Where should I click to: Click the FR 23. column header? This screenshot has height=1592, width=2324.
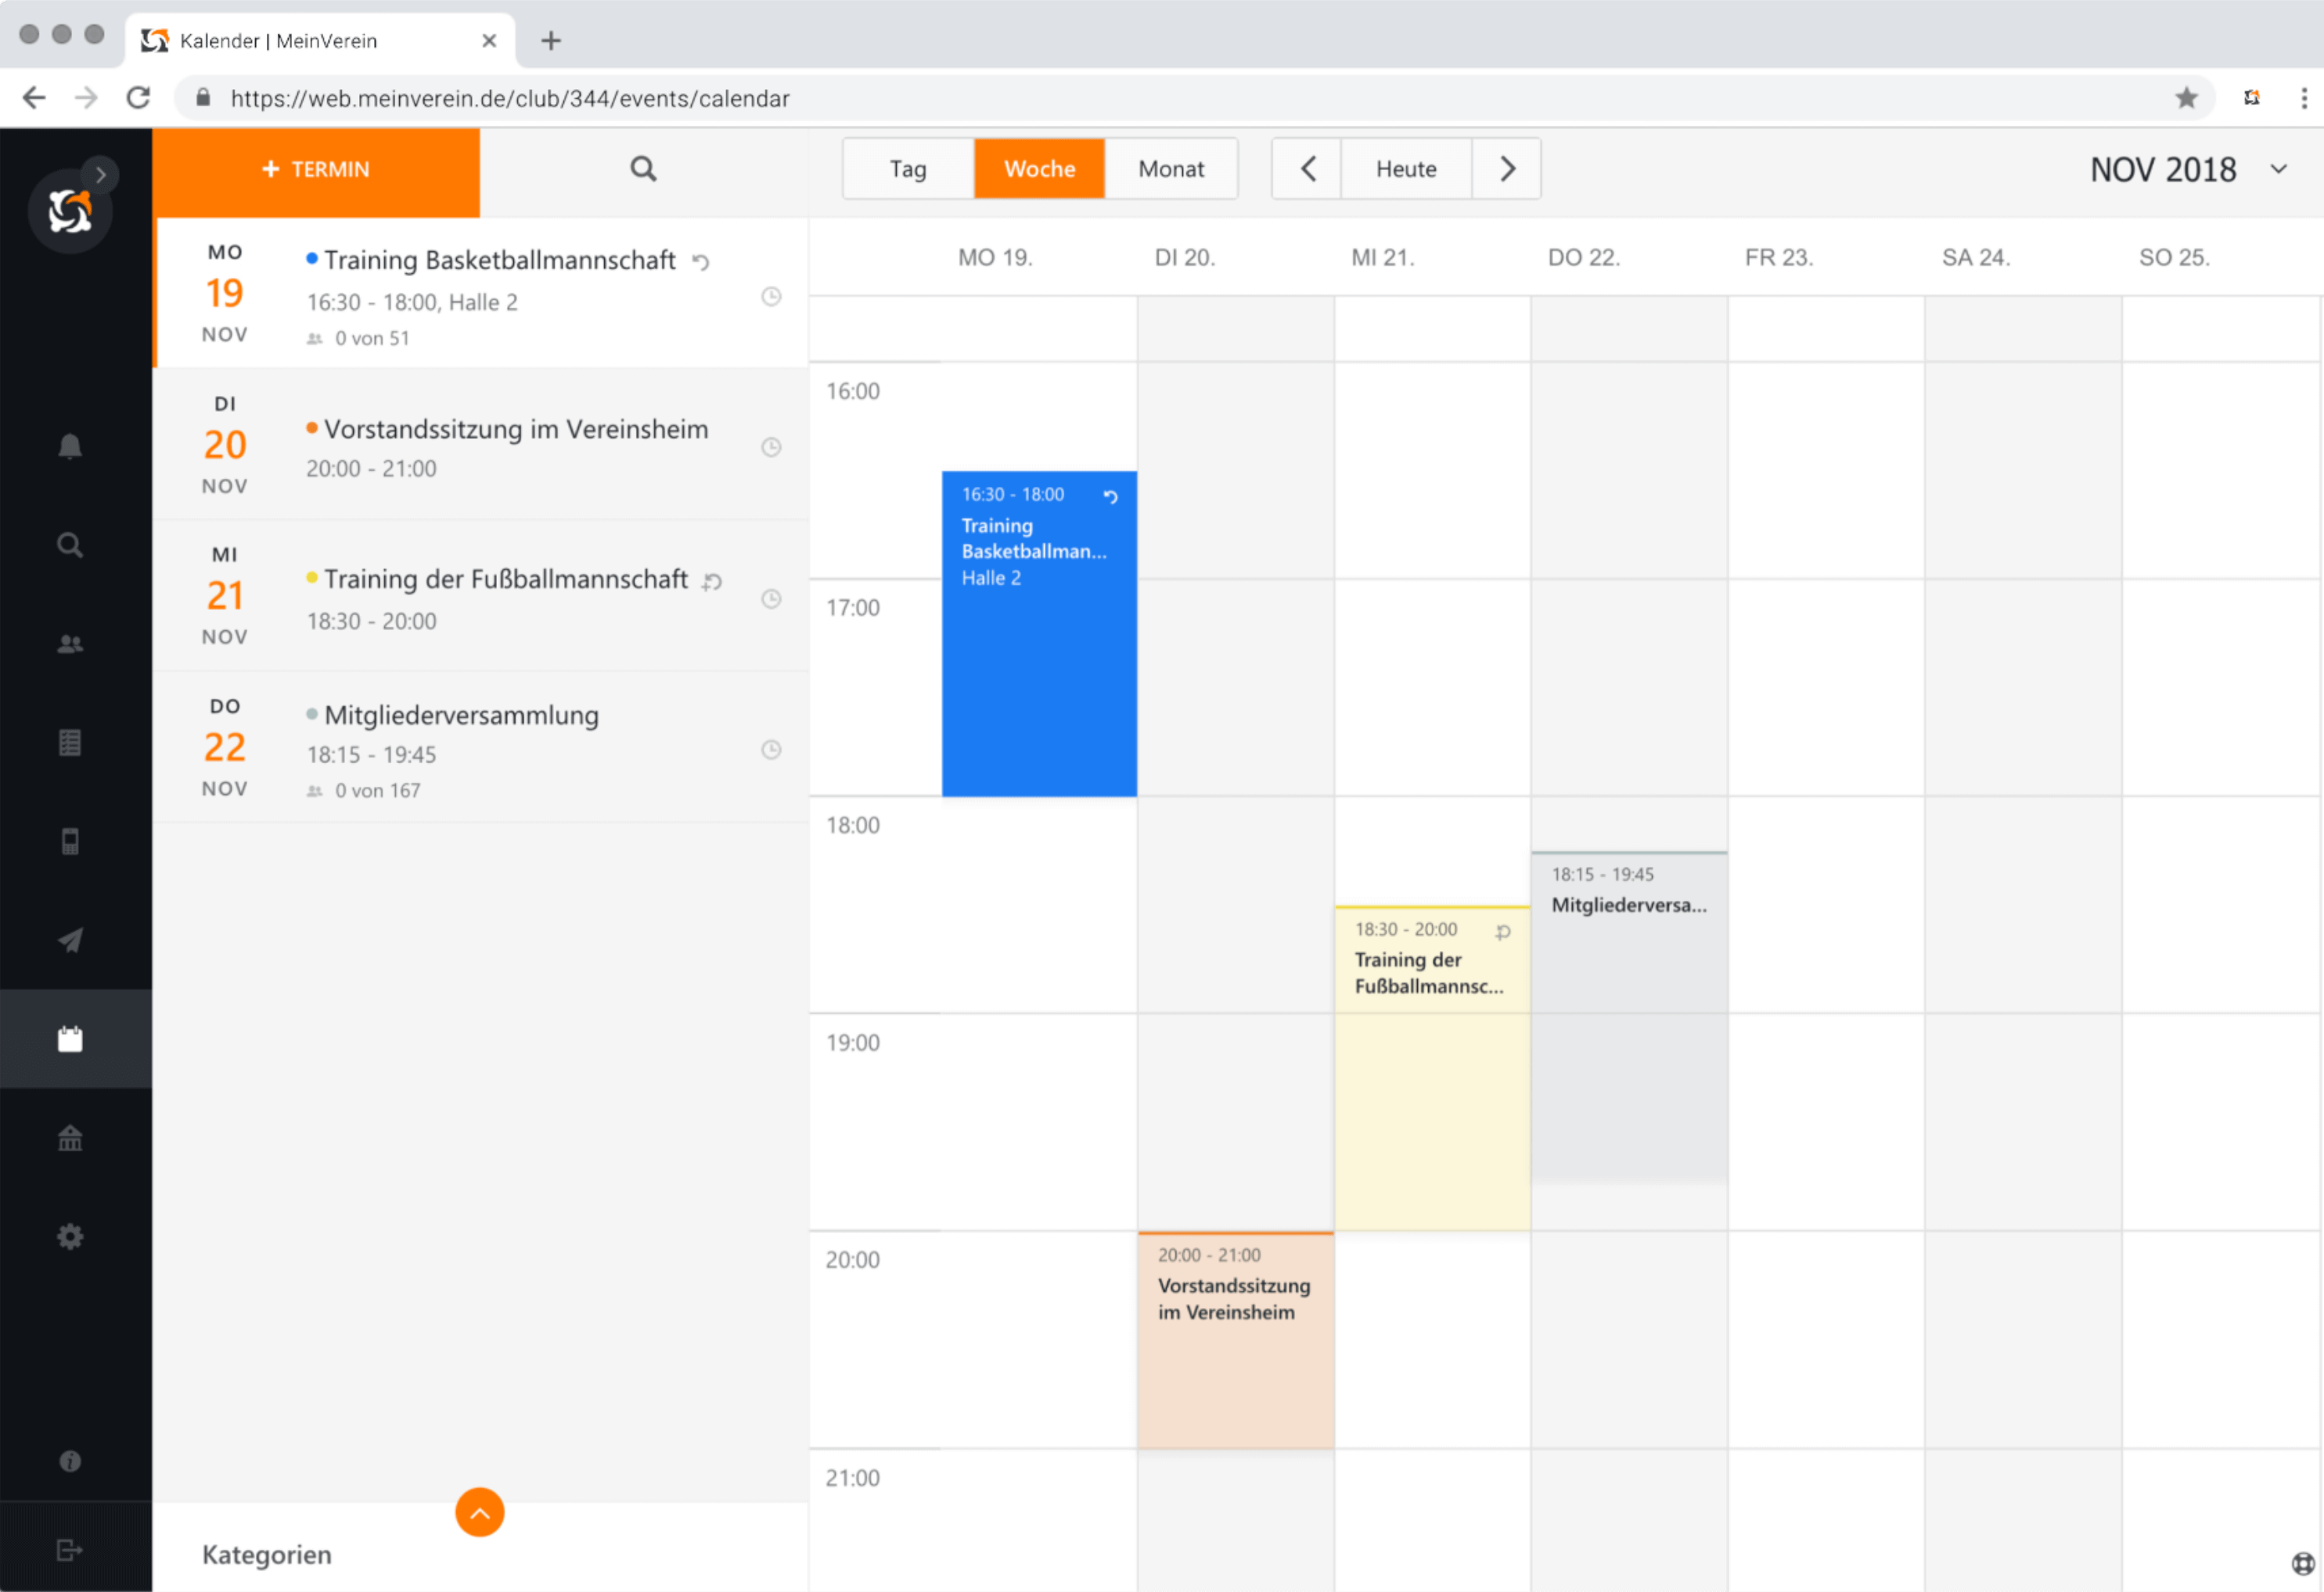[1779, 258]
